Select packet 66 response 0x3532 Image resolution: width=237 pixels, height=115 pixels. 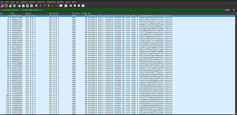(117, 64)
